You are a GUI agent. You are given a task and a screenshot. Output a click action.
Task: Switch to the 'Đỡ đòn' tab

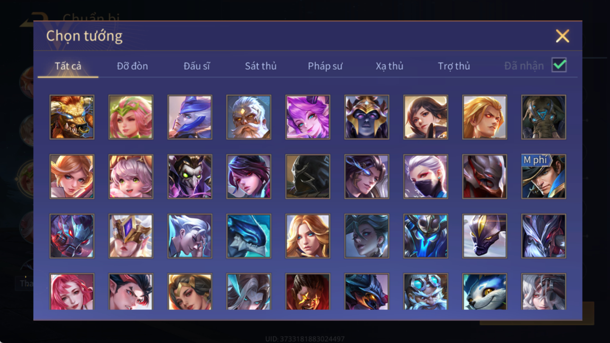coord(132,66)
